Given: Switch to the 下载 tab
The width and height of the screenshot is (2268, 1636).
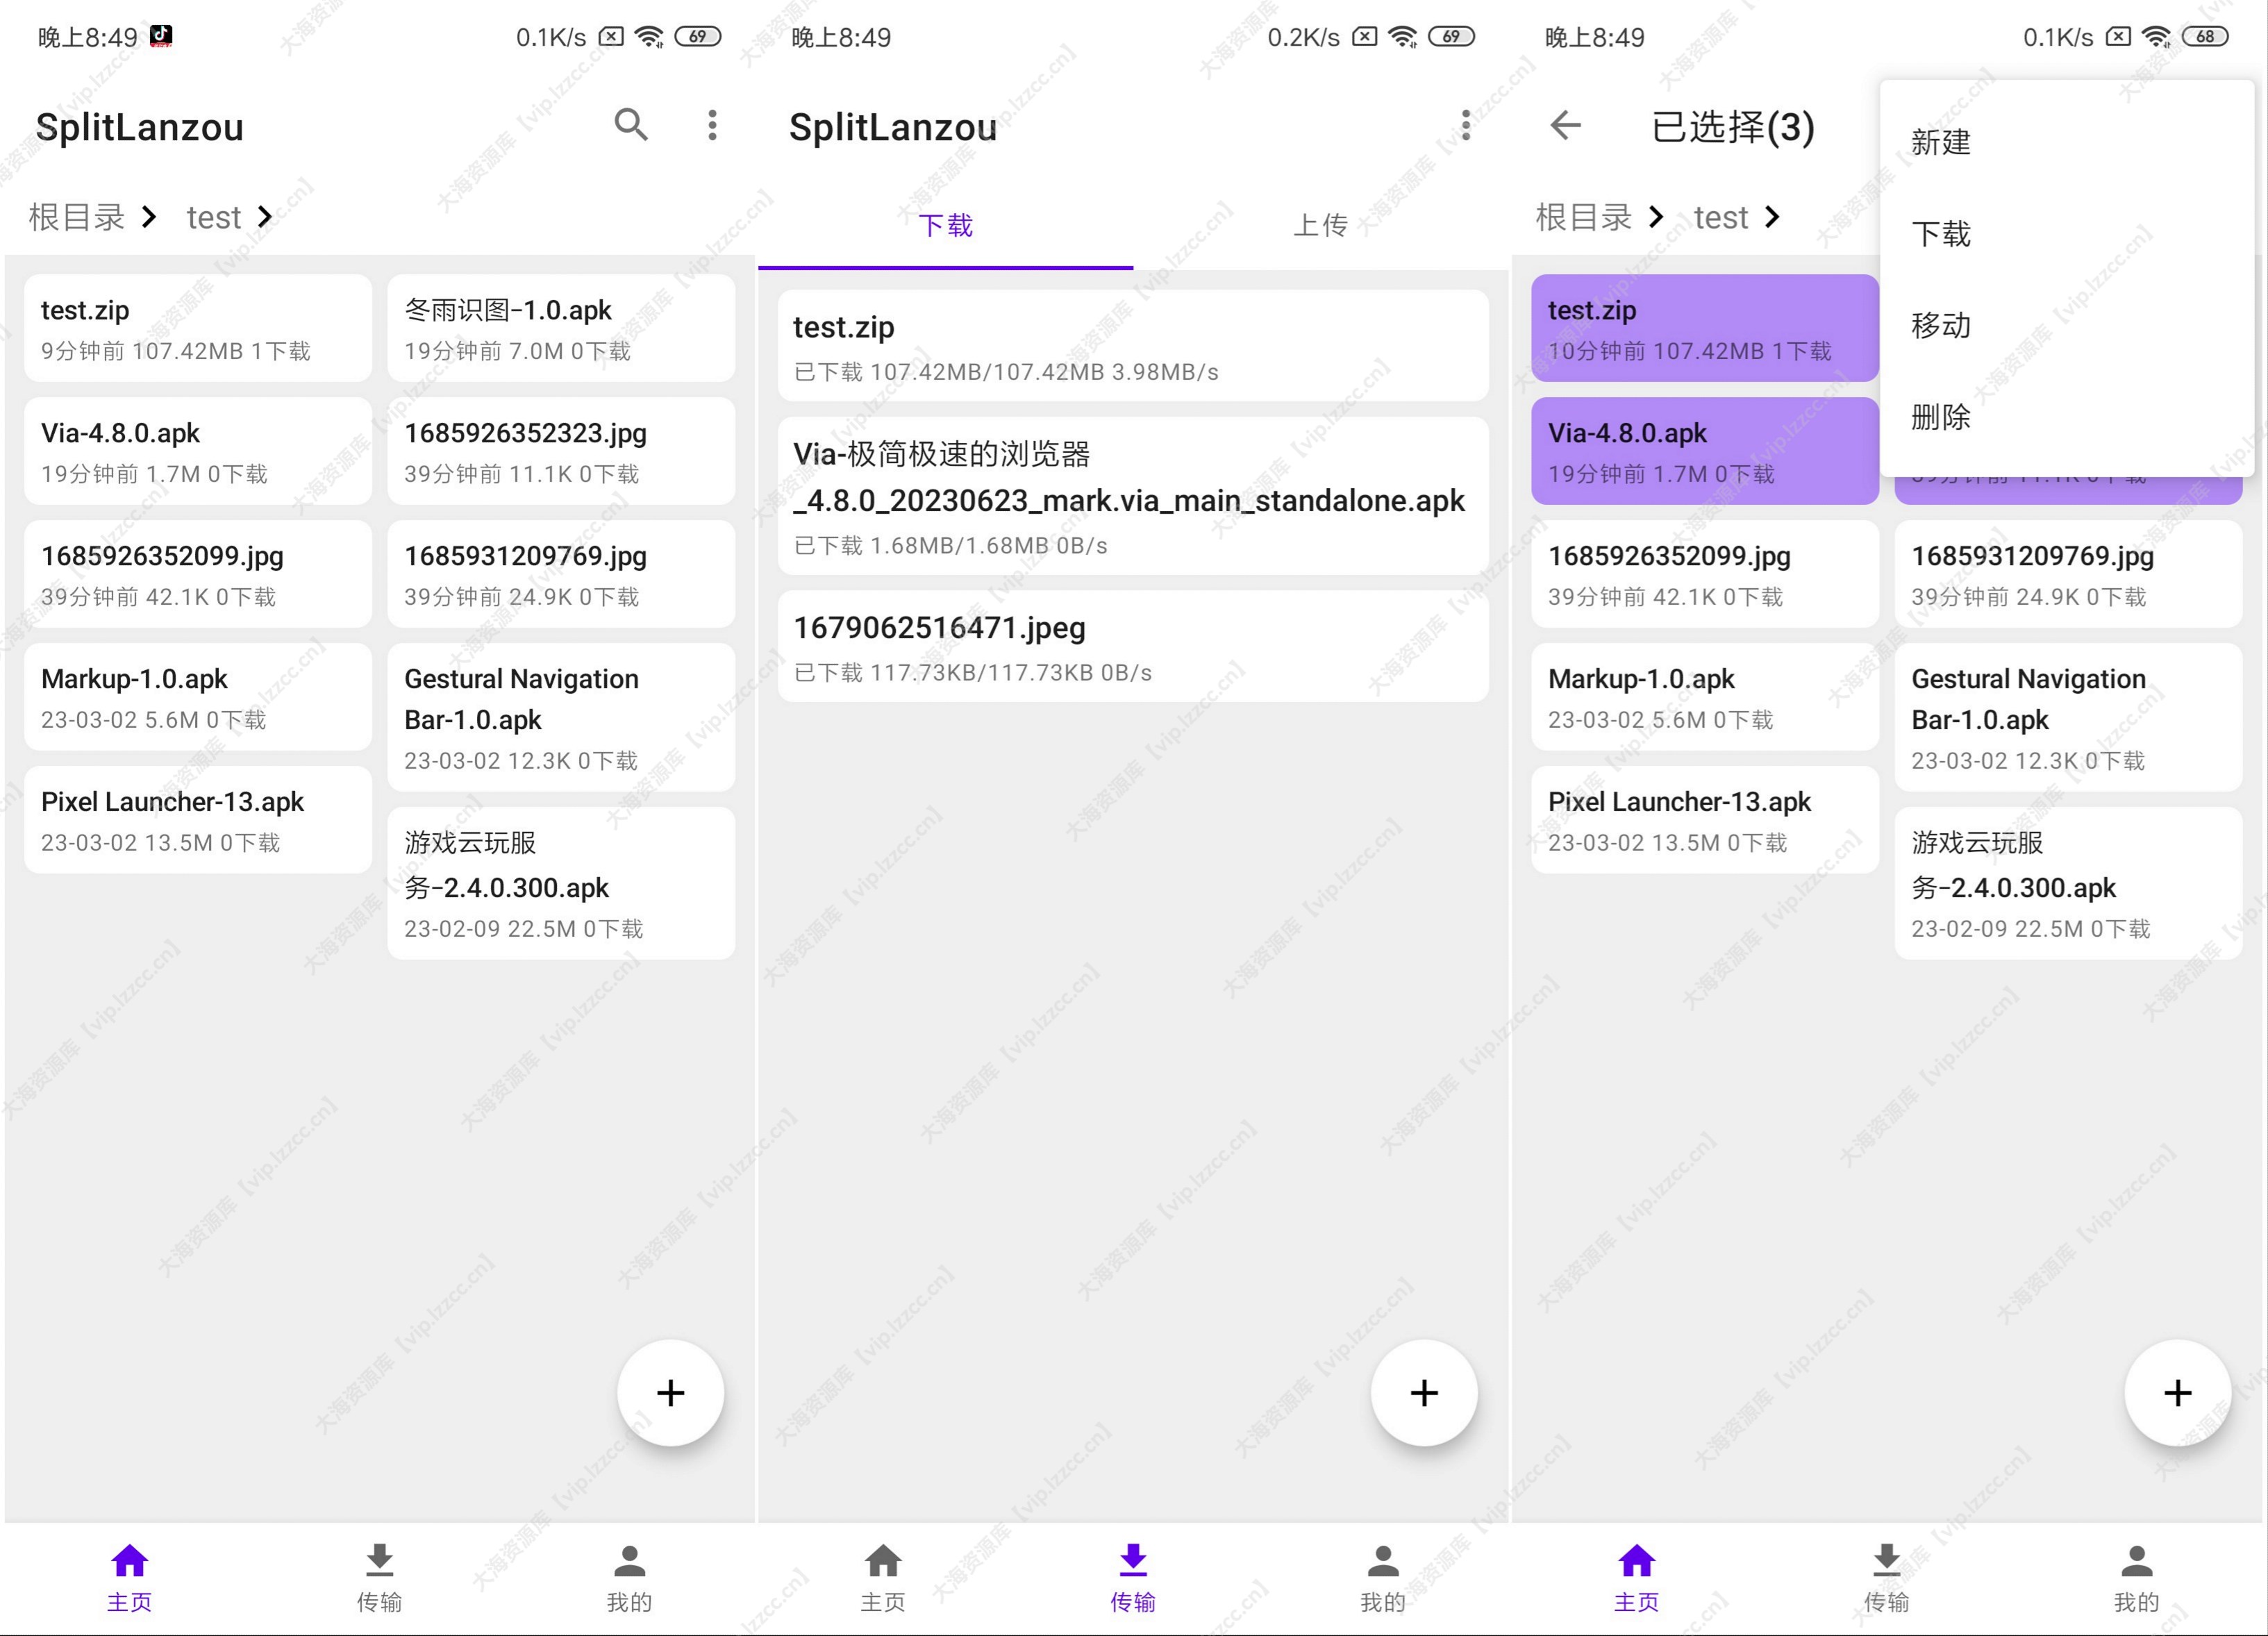Looking at the screenshot, I should point(945,225).
